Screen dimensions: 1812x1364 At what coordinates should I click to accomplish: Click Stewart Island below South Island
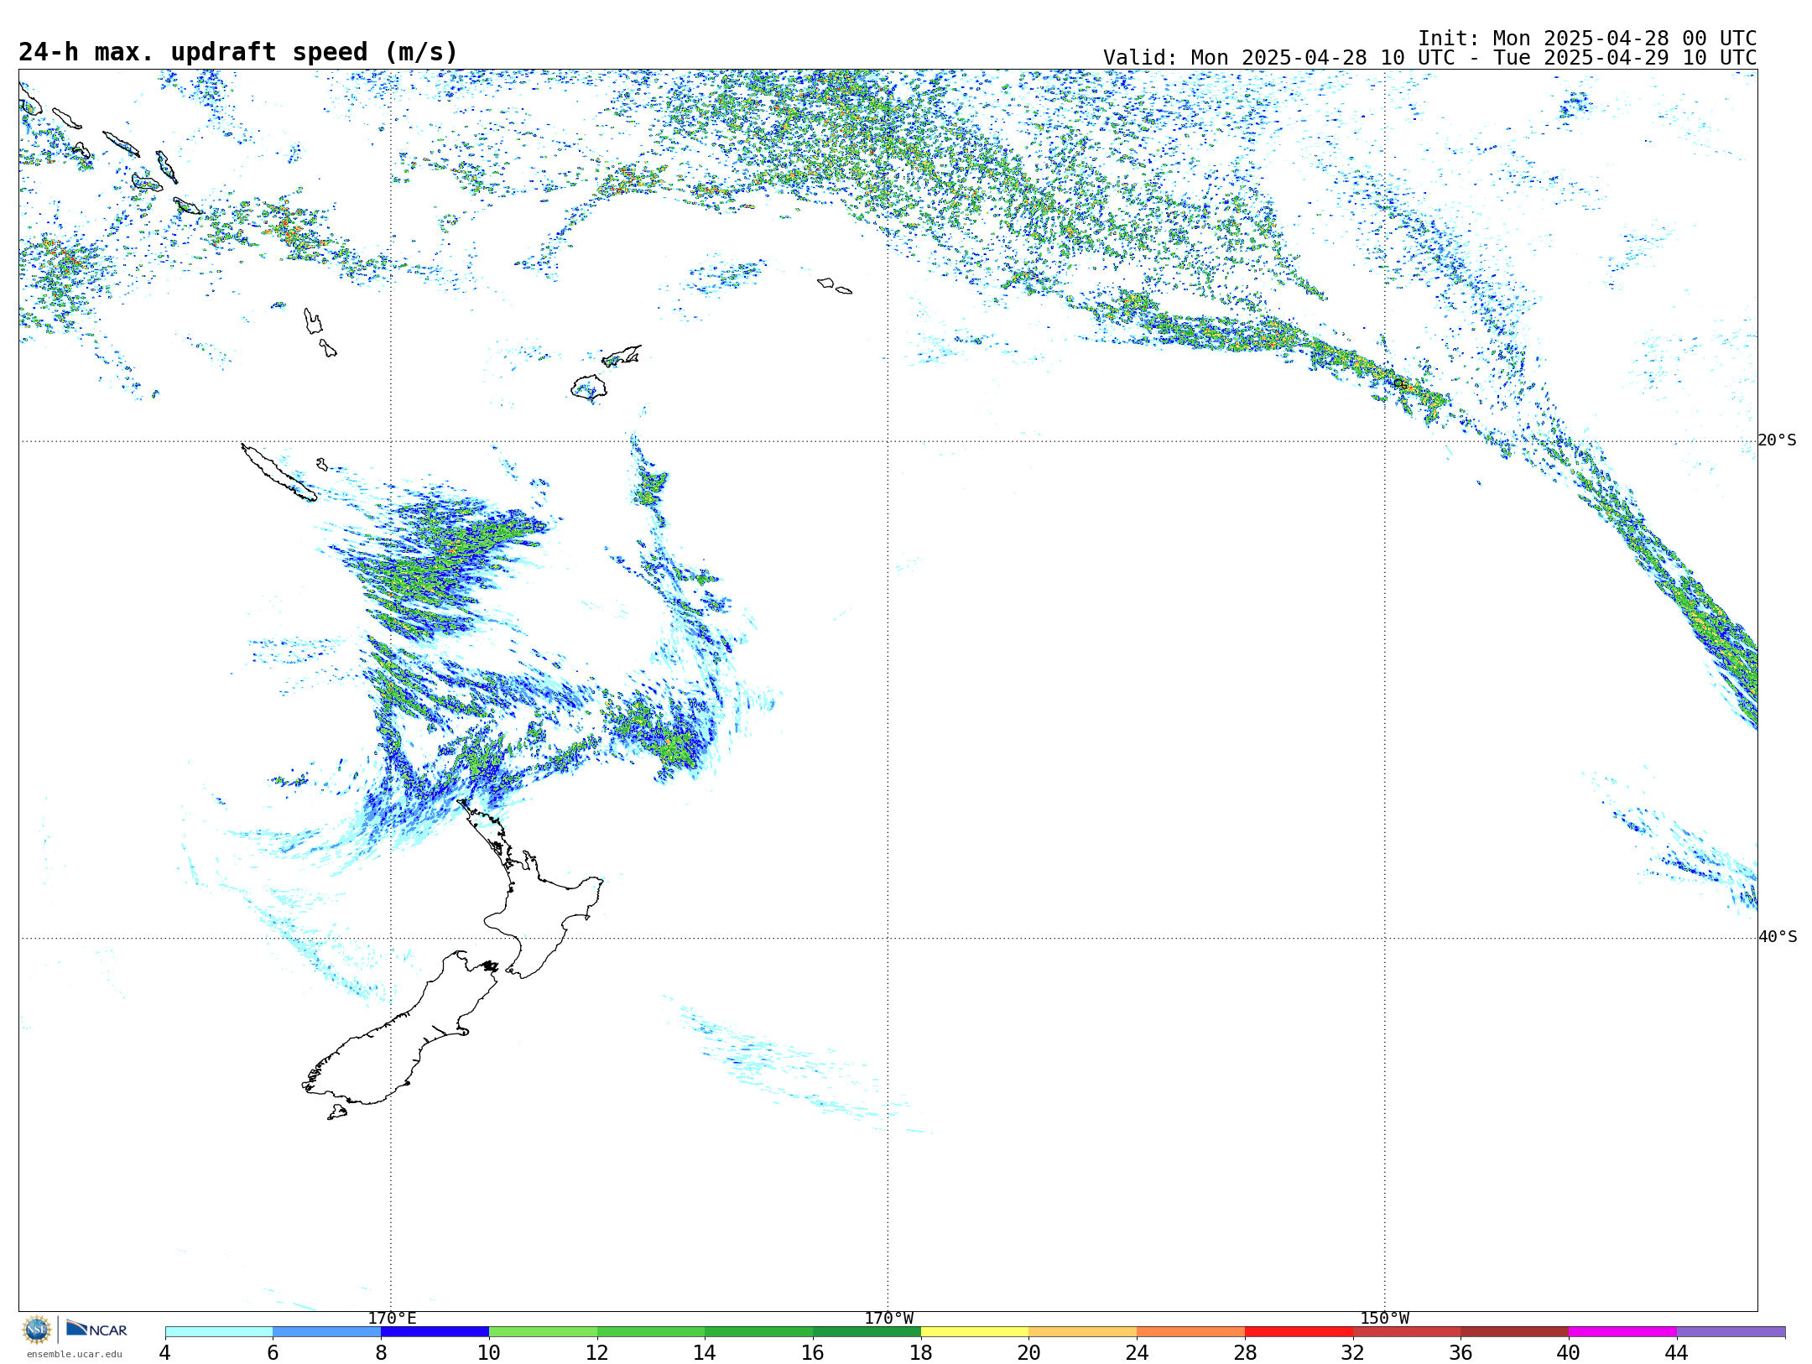pos(336,1112)
